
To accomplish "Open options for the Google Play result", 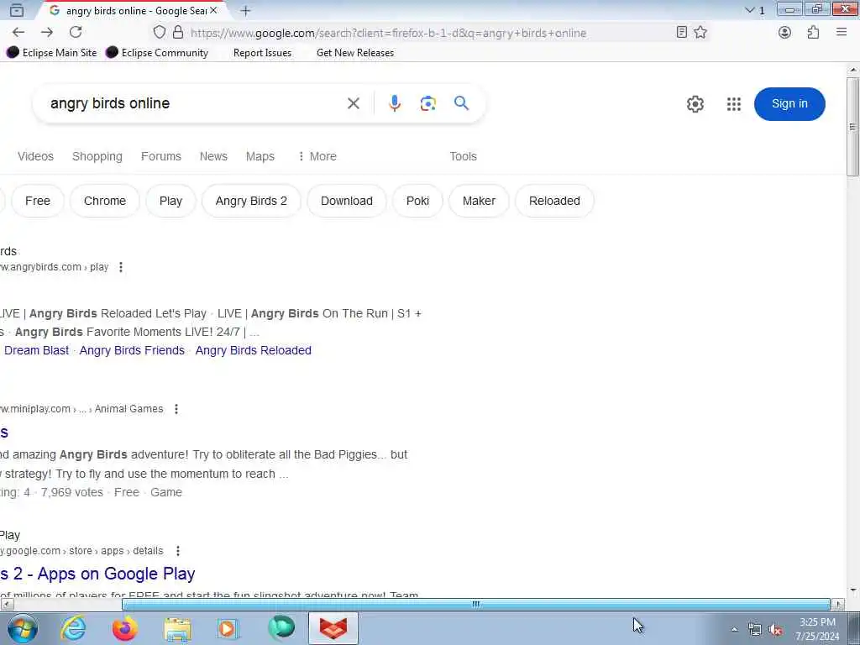I will click(x=178, y=551).
